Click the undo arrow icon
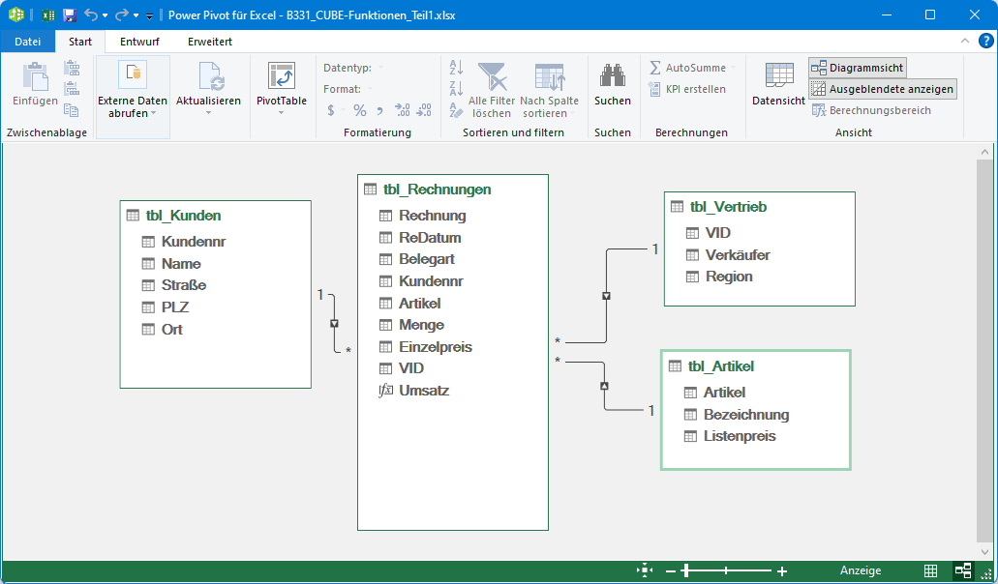The height and width of the screenshot is (584, 998). (91, 15)
